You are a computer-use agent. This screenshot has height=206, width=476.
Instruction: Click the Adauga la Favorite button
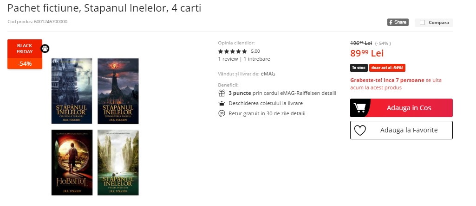tap(401, 131)
